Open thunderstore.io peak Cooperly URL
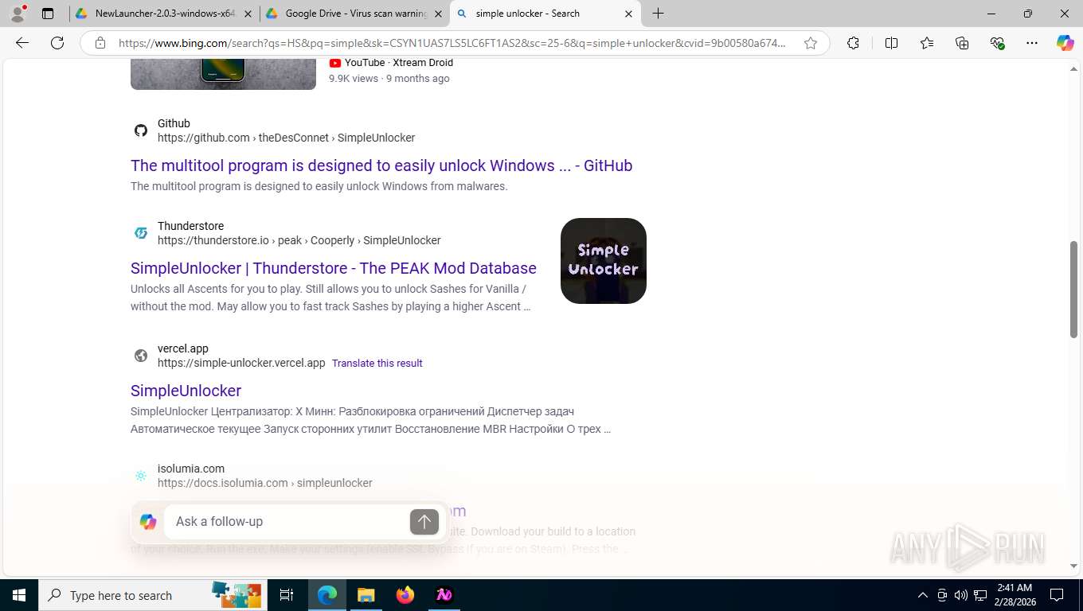The height and width of the screenshot is (611, 1083). tap(299, 240)
